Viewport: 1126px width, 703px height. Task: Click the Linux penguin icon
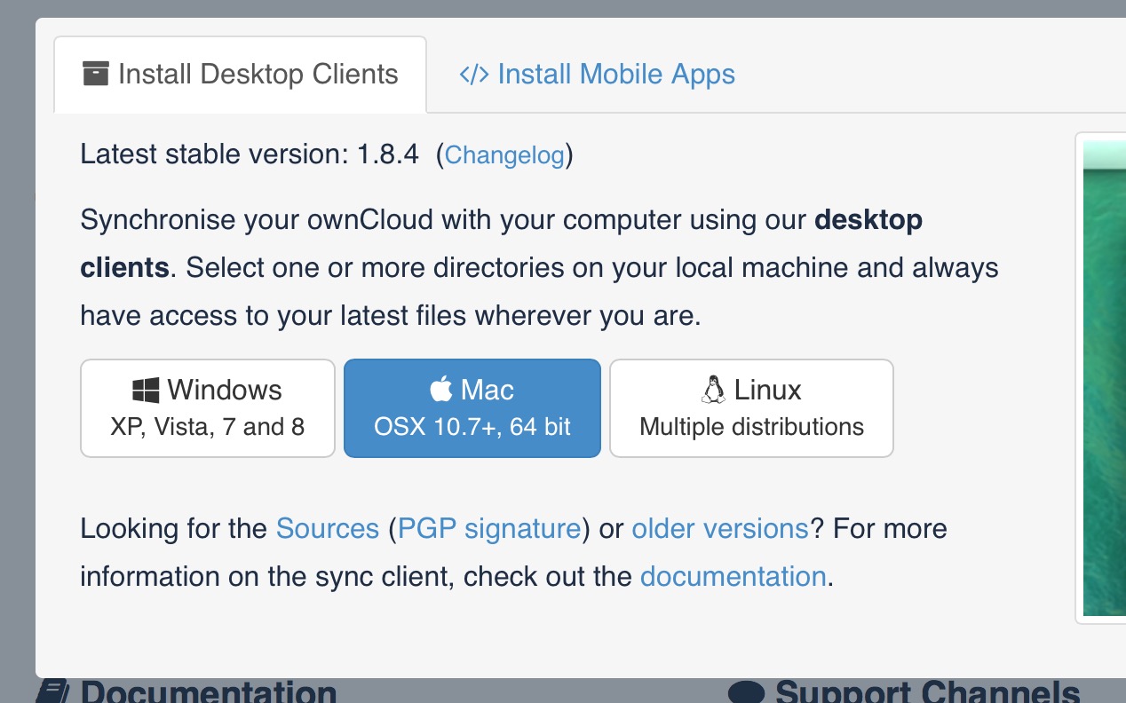point(712,390)
